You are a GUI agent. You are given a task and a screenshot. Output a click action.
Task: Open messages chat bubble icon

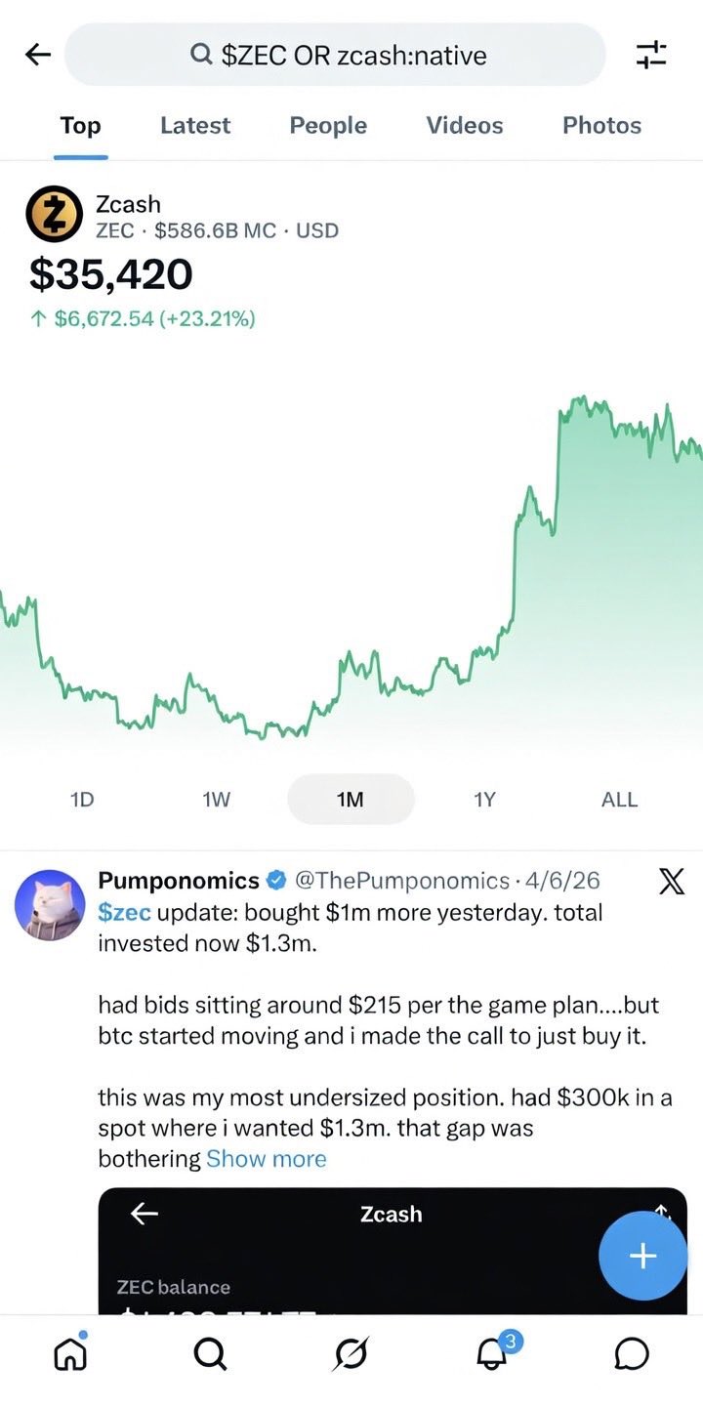click(633, 1353)
